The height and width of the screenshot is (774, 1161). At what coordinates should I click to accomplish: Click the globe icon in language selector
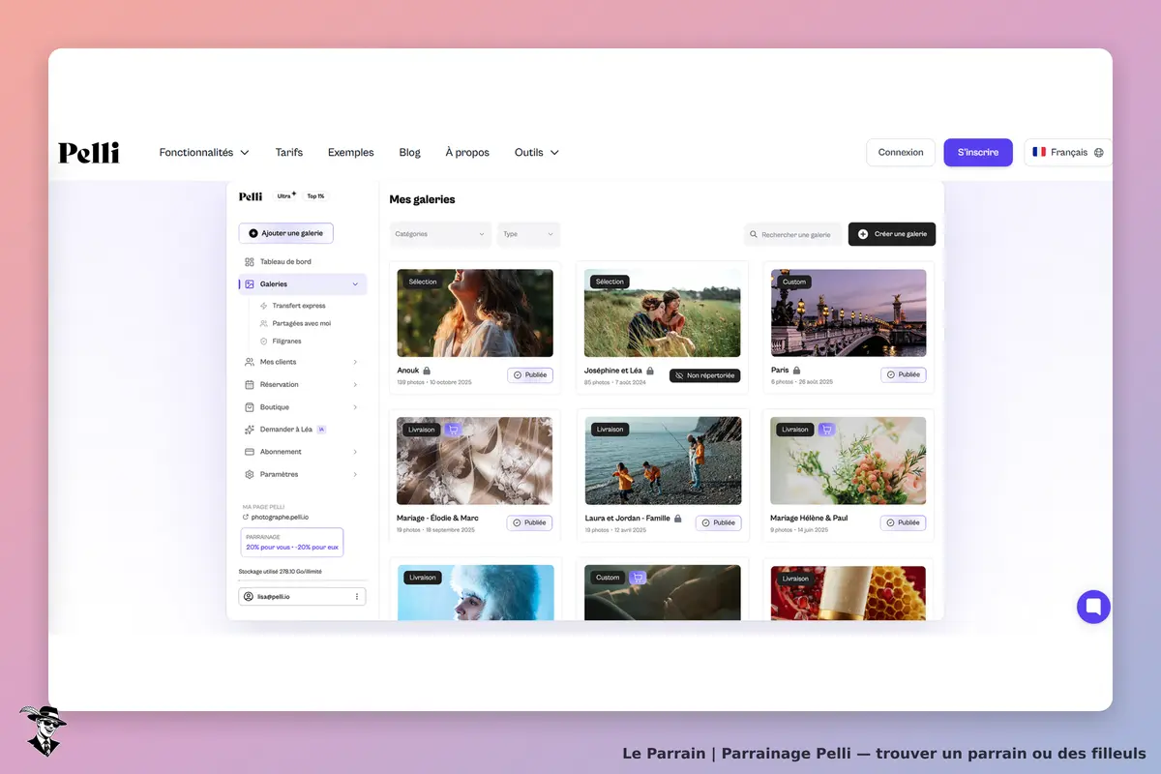click(1098, 153)
